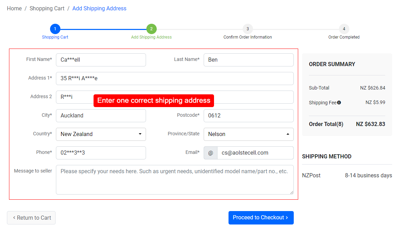
Task: Click the green step 2 circle
Action: (151, 29)
